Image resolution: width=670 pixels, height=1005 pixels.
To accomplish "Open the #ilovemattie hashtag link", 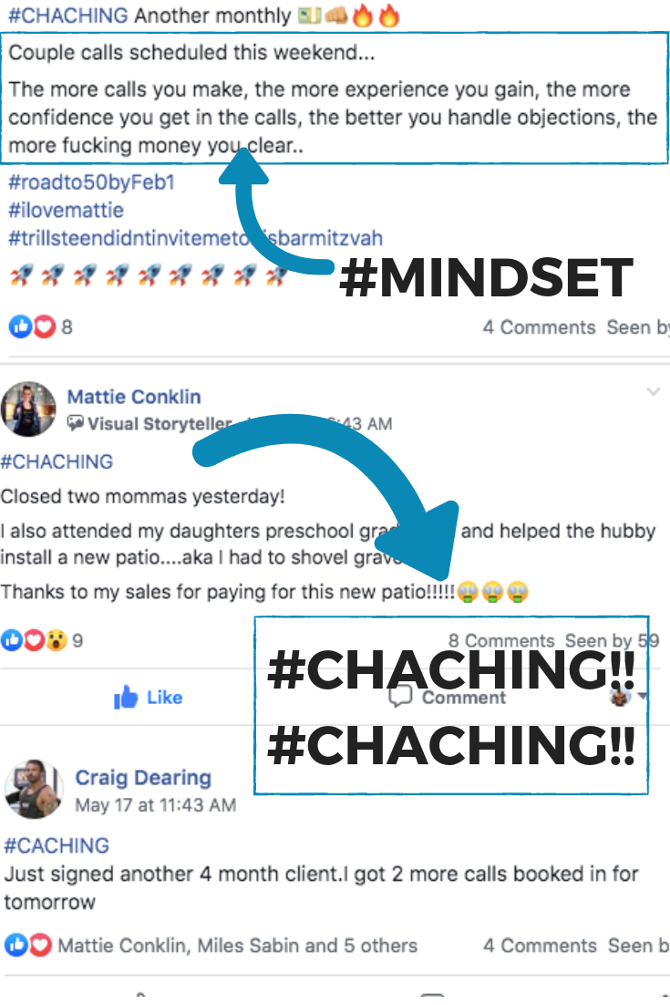I will (x=66, y=210).
